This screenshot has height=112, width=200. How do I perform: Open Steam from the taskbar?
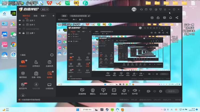point(107,110)
